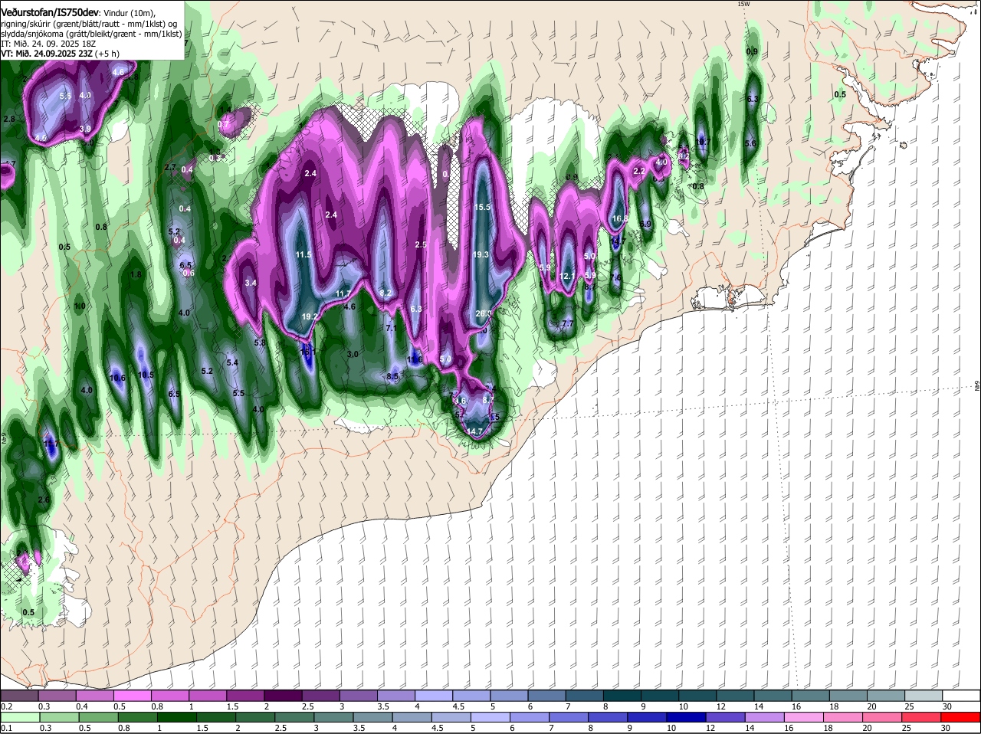Click the 19.3 precipitation value on the map
This screenshot has height=734, width=981.
point(481,255)
